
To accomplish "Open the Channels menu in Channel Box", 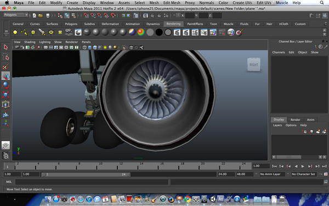I will 279,52.
